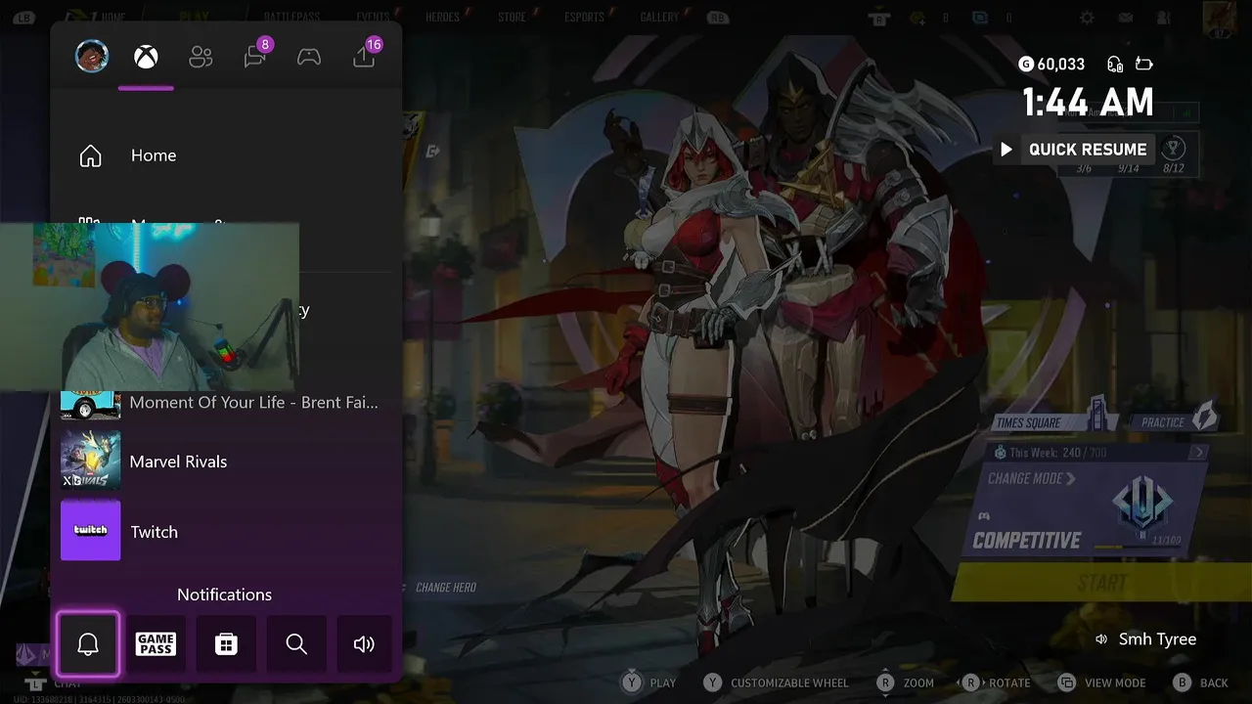
Task: Open the share tab with 16 badge
Action: (x=366, y=55)
